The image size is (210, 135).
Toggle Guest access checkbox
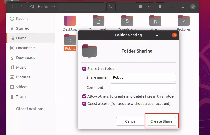84,104
